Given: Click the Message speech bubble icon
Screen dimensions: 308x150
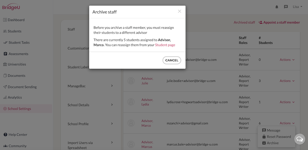Looking at the screenshot, I should tap(264, 130).
